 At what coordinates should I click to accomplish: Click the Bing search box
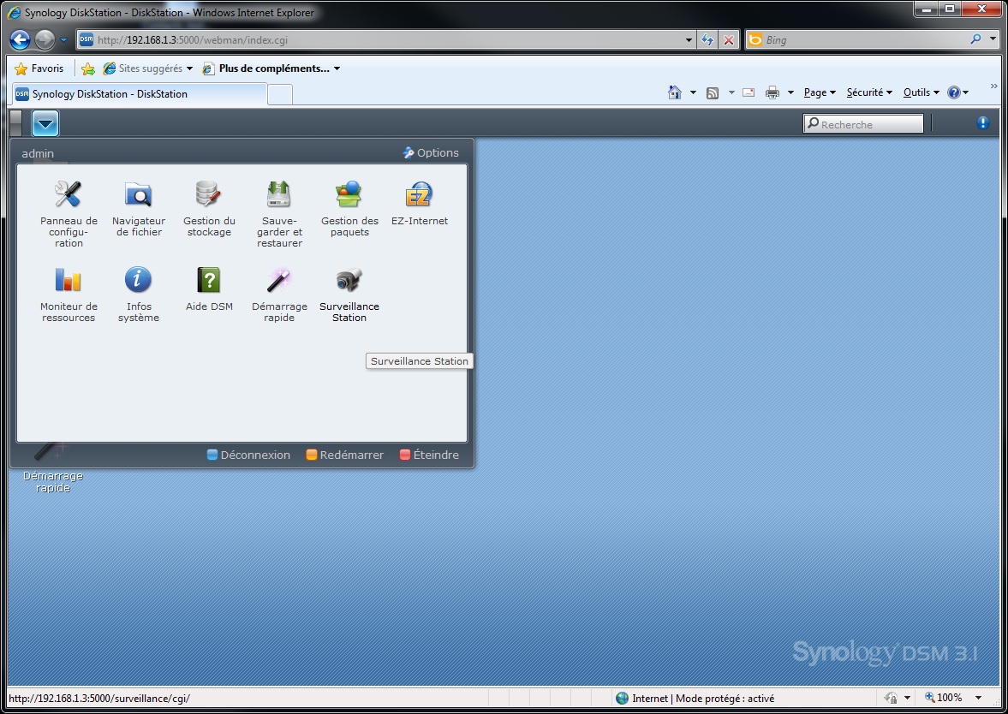[x=865, y=40]
